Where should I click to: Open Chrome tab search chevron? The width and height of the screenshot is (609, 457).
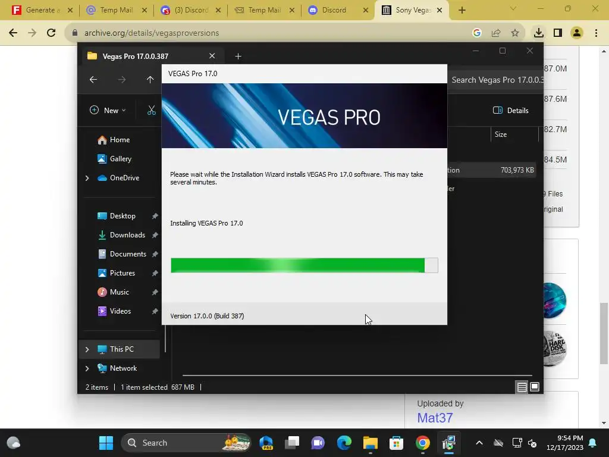(x=513, y=8)
